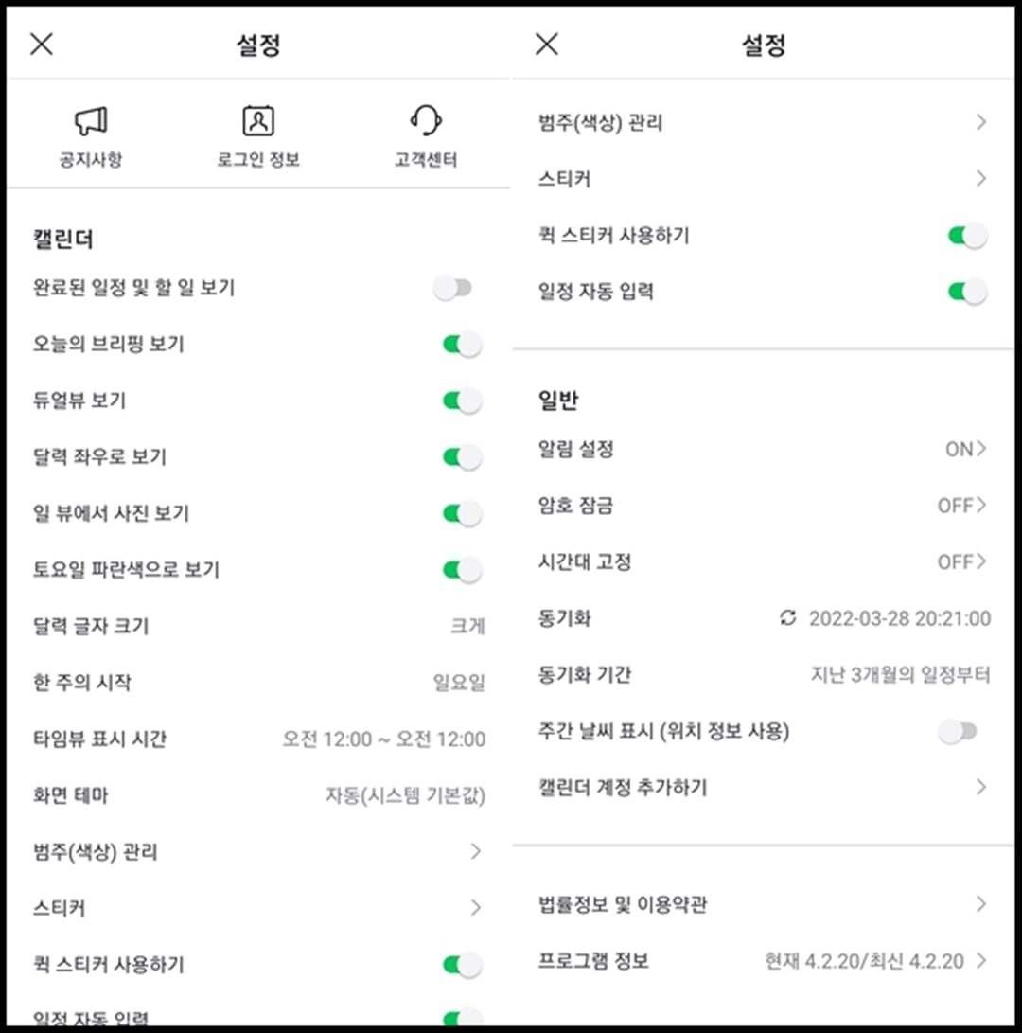1022x1033 pixels.
Task: Open the 공지사항 megaphone icon
Action: (x=91, y=121)
